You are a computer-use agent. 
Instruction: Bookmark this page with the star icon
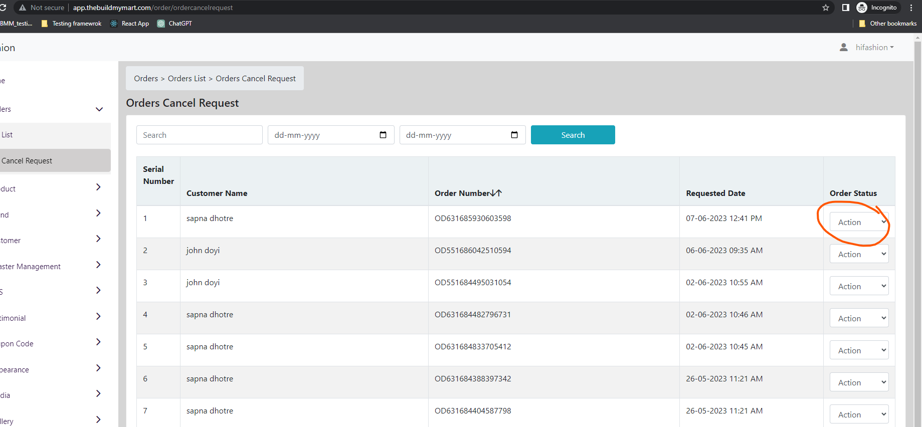tap(826, 8)
